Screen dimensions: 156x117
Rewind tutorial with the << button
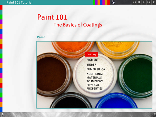pyautogui.click(x=134, y=2)
